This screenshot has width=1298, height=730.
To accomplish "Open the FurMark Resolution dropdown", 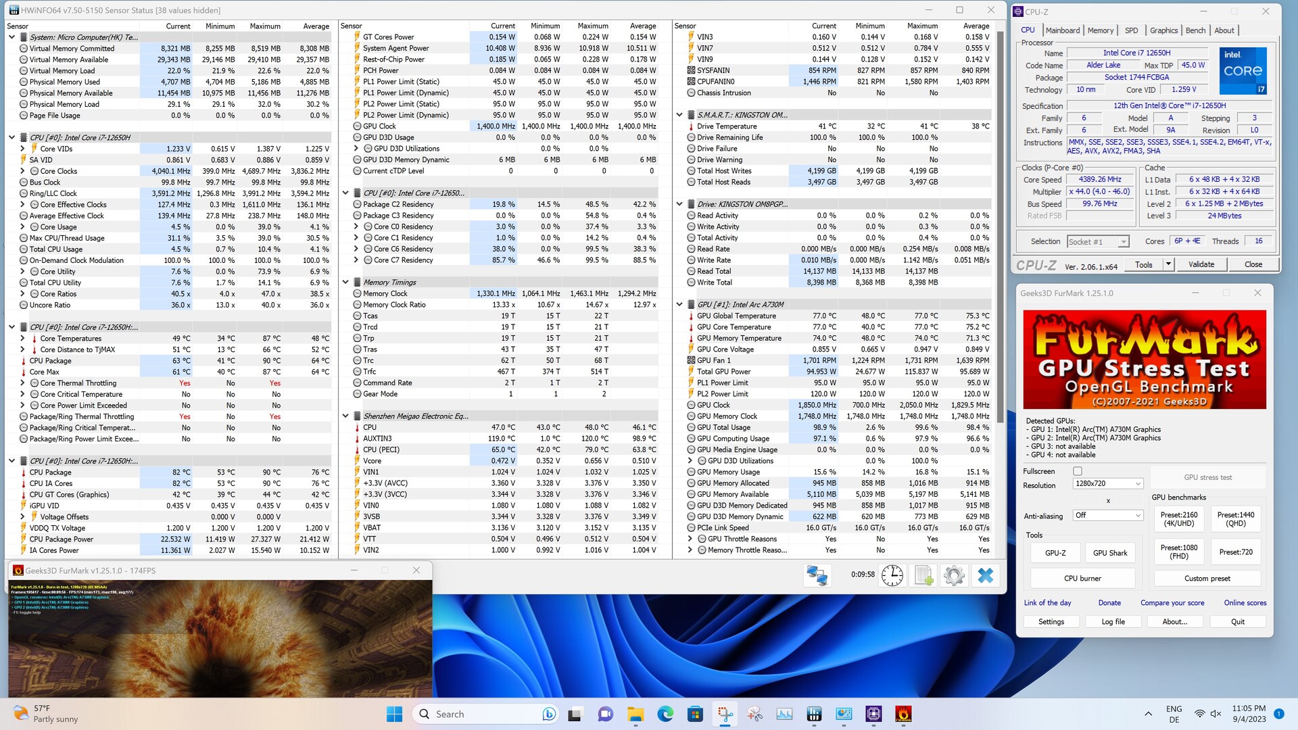I will [x=1107, y=483].
